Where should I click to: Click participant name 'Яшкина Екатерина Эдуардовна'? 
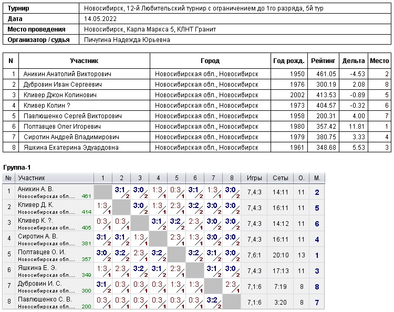71,148
